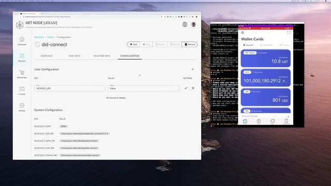This screenshot has width=331, height=186.
Task: Go to Detail breadcrumb link
Action: [50, 37]
